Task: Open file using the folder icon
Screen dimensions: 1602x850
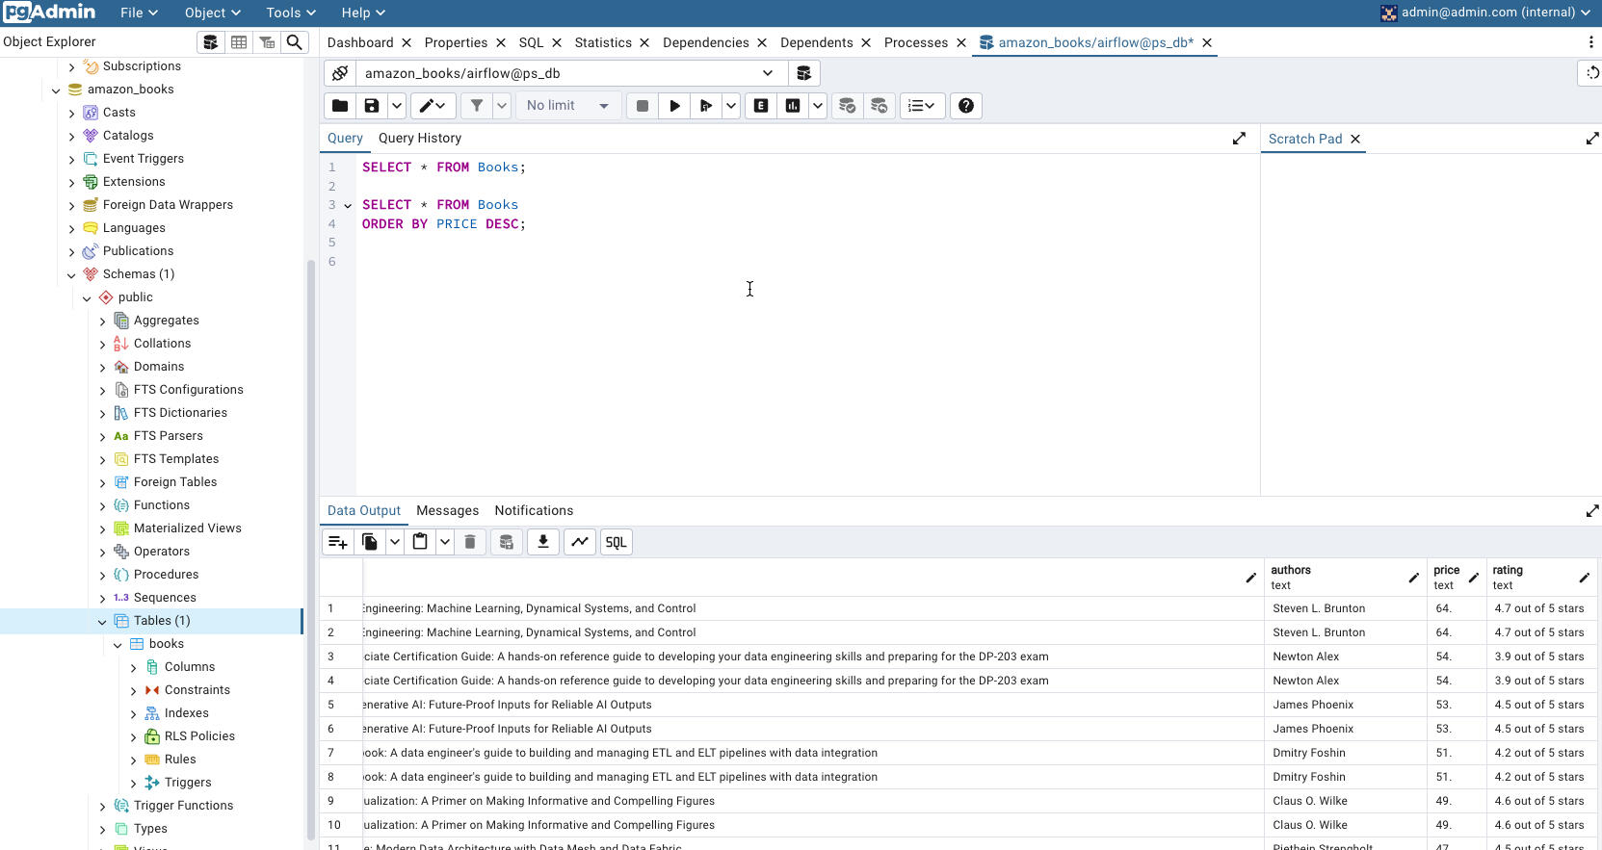Action: coord(340,106)
